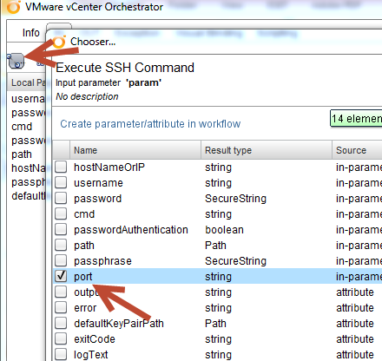
Task: Select hostNa… entry in local parameter list
Action: (x=29, y=168)
